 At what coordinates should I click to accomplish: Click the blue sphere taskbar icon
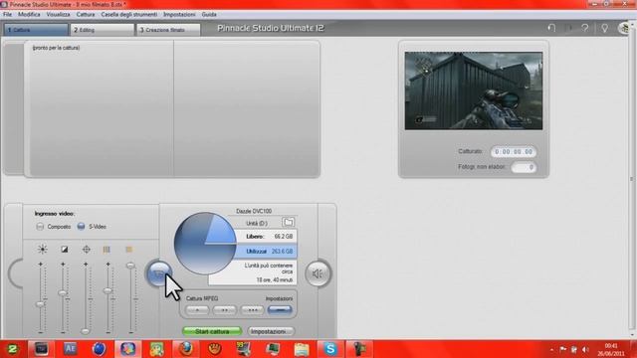pos(99,349)
